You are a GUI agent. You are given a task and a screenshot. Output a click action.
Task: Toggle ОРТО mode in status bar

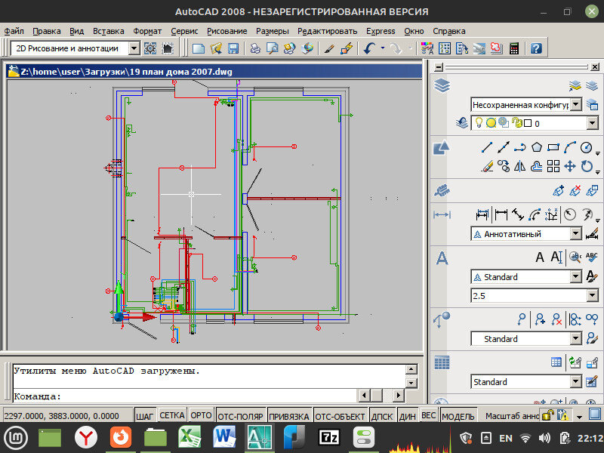pyautogui.click(x=201, y=416)
